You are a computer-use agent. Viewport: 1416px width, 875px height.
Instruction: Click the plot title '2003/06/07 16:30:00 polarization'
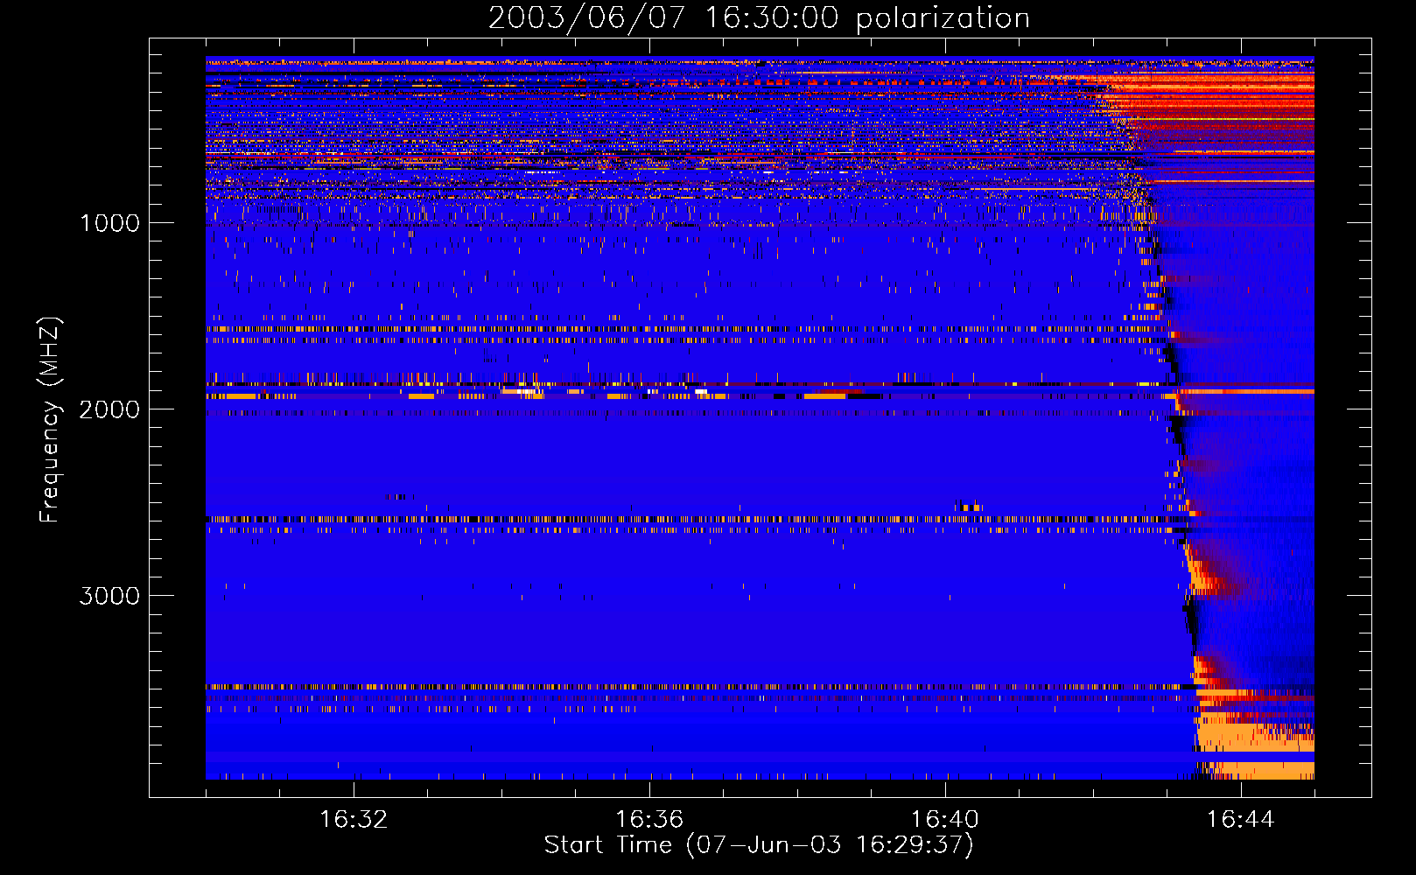click(x=759, y=18)
